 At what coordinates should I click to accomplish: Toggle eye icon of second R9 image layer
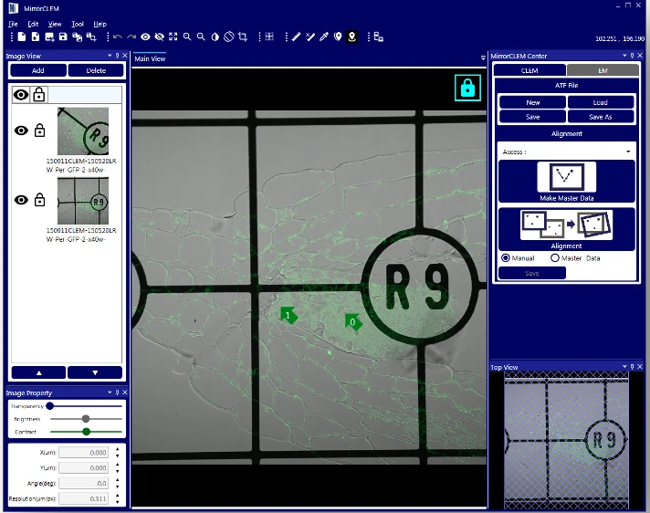click(21, 200)
